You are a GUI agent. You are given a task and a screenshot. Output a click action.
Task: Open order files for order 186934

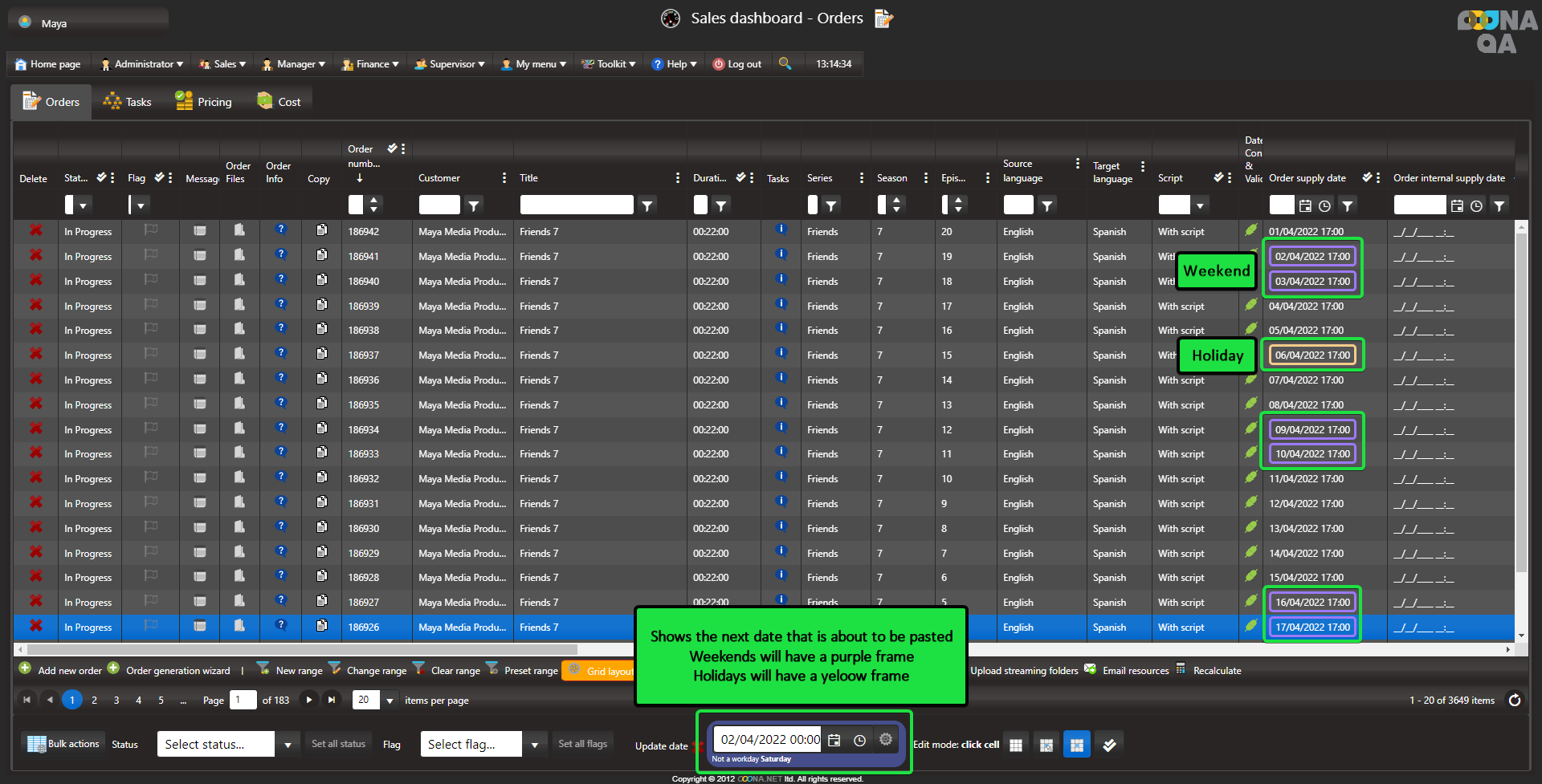click(239, 429)
